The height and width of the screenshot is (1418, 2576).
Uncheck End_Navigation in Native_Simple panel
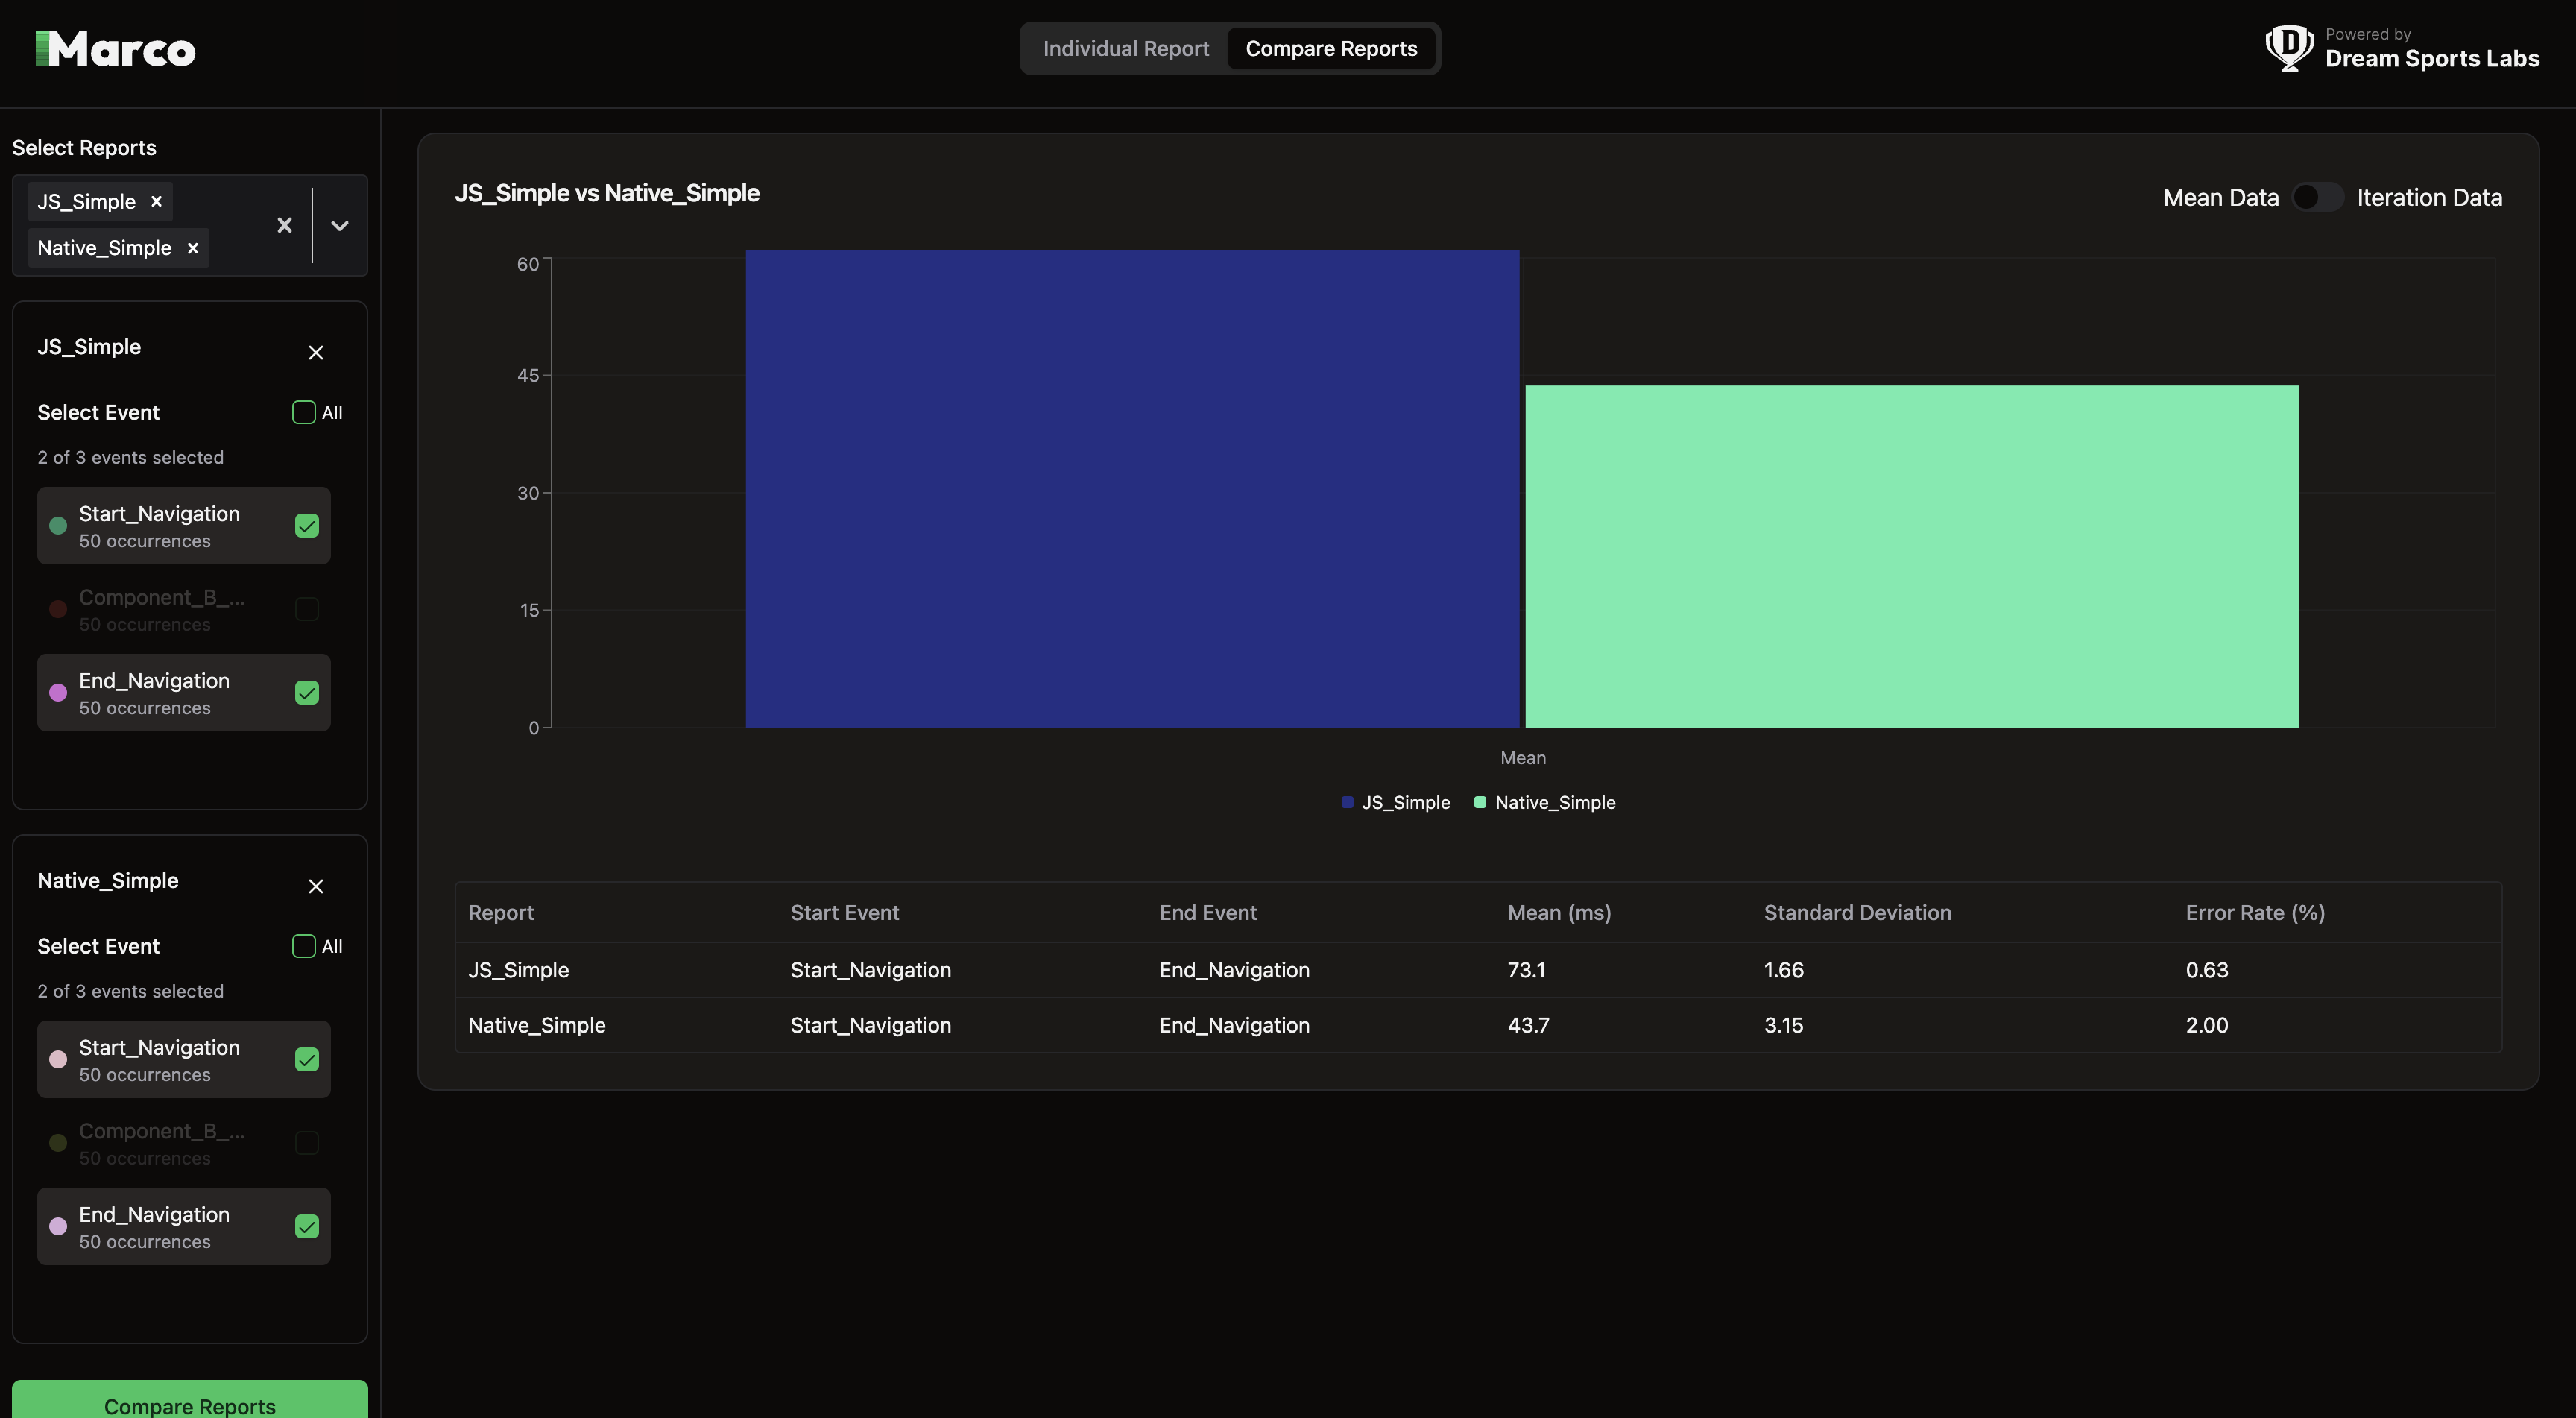(x=307, y=1226)
